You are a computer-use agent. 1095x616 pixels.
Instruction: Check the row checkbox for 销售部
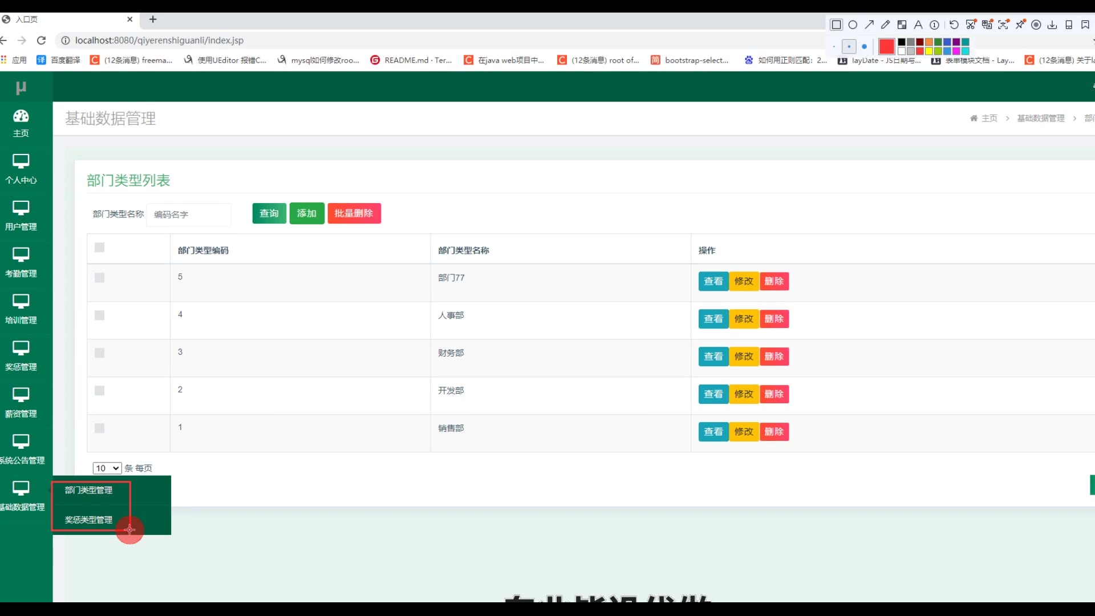tap(100, 428)
